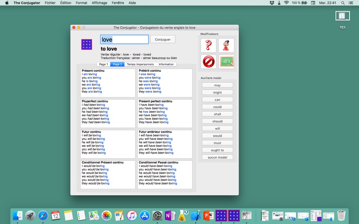Open the Notification Center icon

351,3
